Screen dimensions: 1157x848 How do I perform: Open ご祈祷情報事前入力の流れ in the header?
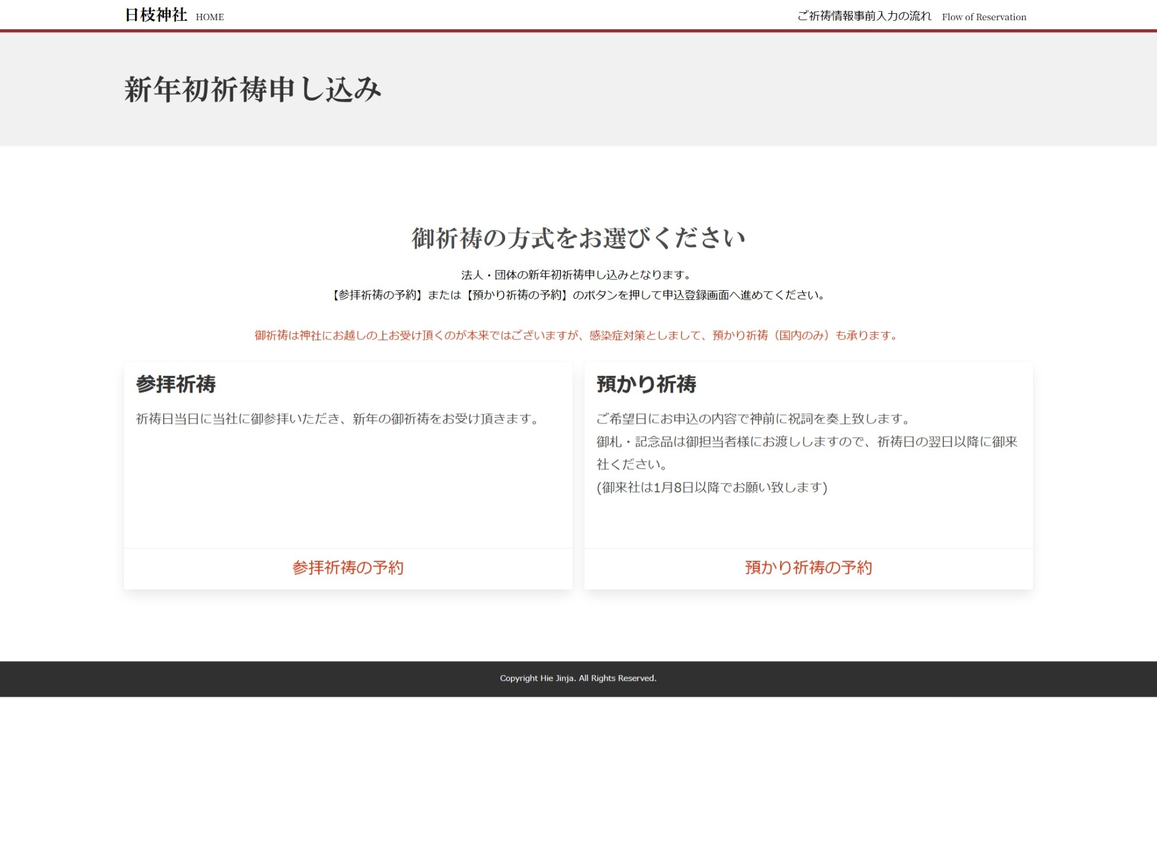point(864,16)
